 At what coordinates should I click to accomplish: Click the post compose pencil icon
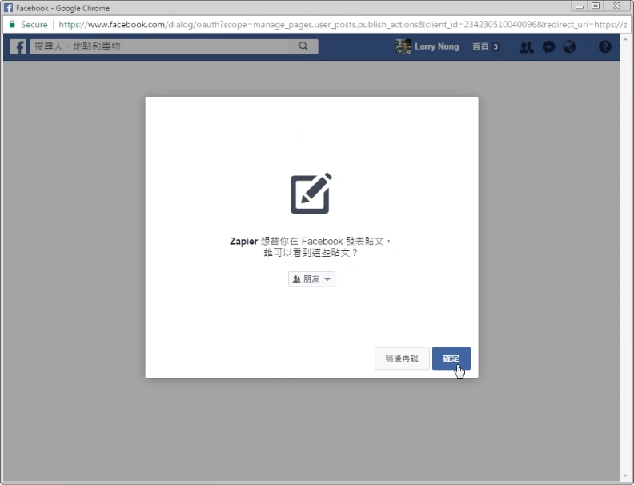point(311,193)
